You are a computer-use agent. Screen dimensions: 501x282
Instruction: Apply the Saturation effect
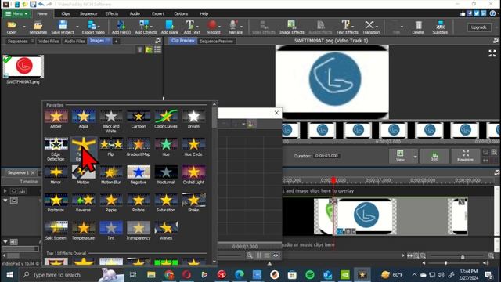[x=166, y=203]
